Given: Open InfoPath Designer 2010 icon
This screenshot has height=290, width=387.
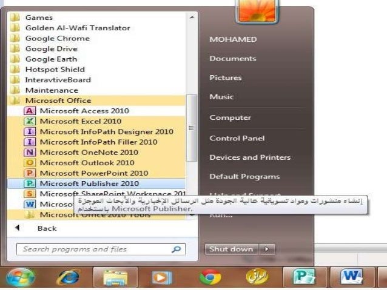Looking at the screenshot, I should click(30, 131).
